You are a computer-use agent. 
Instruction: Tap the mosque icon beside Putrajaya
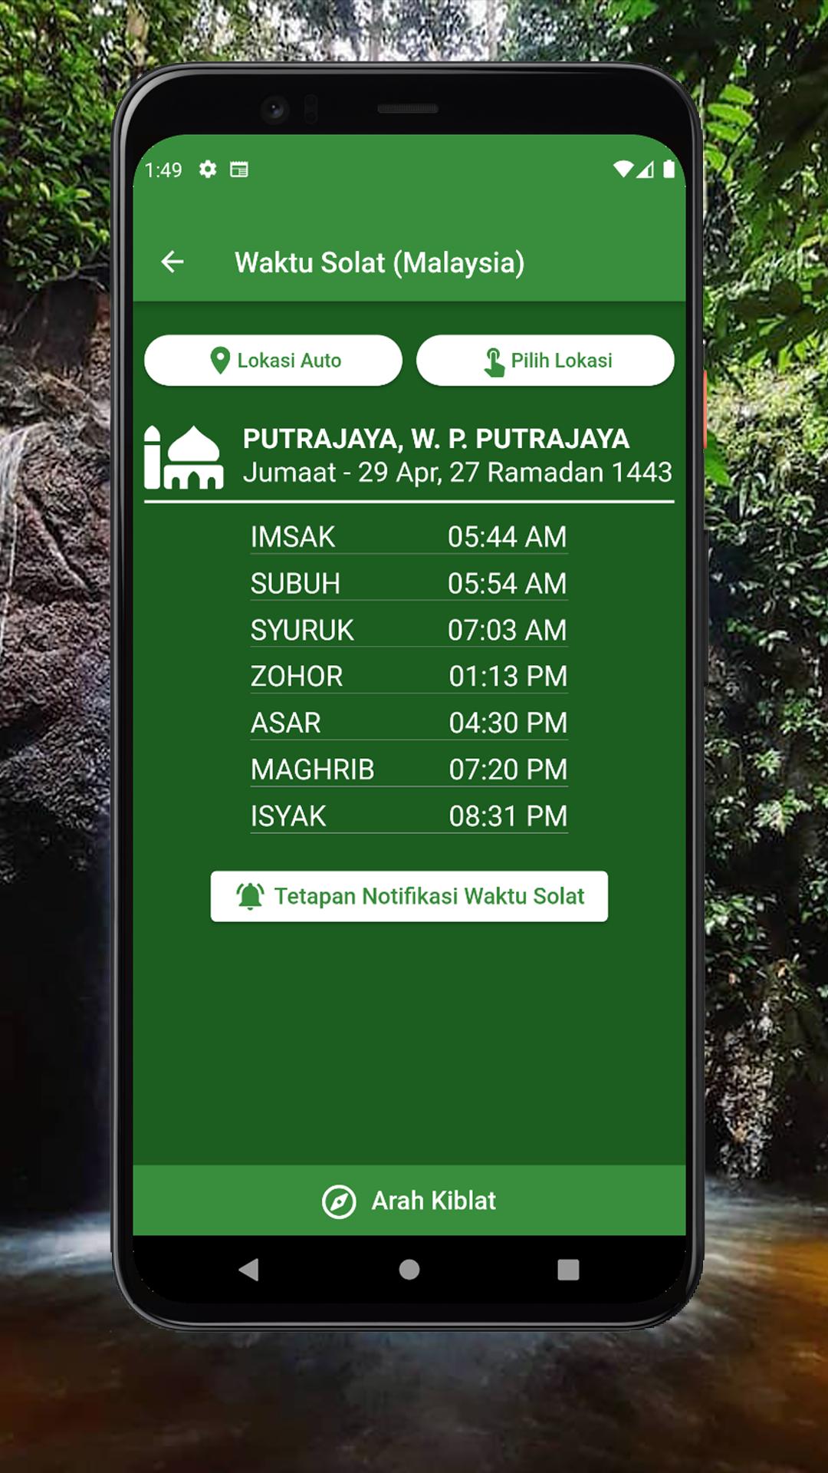pos(184,457)
